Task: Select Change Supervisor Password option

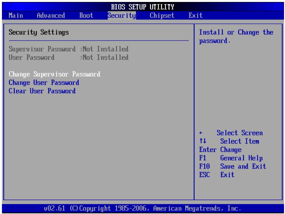Action: [x=54, y=74]
